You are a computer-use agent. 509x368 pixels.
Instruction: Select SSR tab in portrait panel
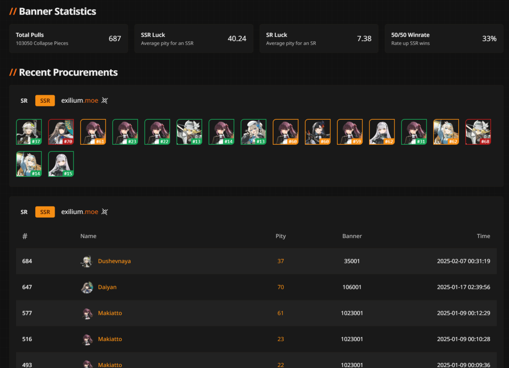[45, 101]
